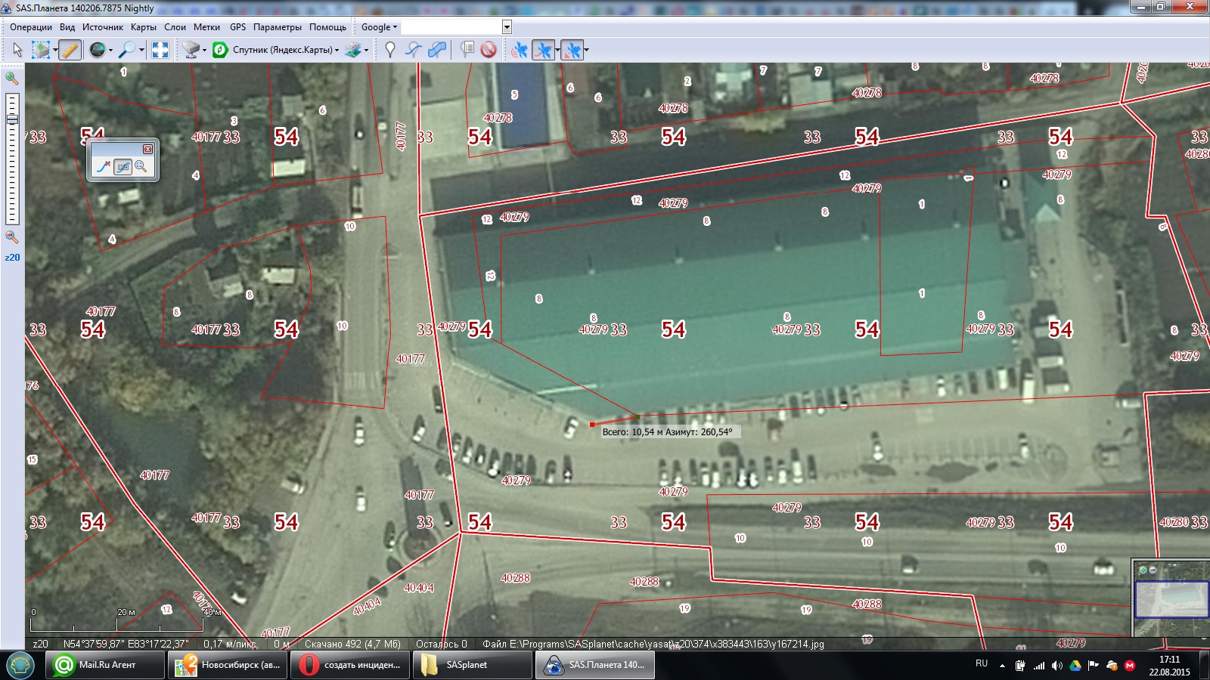Open the Метки menu
Viewport: 1210px width, 680px height.
coord(206,27)
